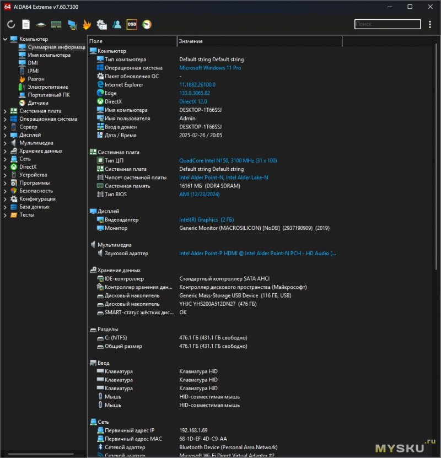Expand the Тесты tree node
The height and width of the screenshot is (458, 441).
(5, 215)
